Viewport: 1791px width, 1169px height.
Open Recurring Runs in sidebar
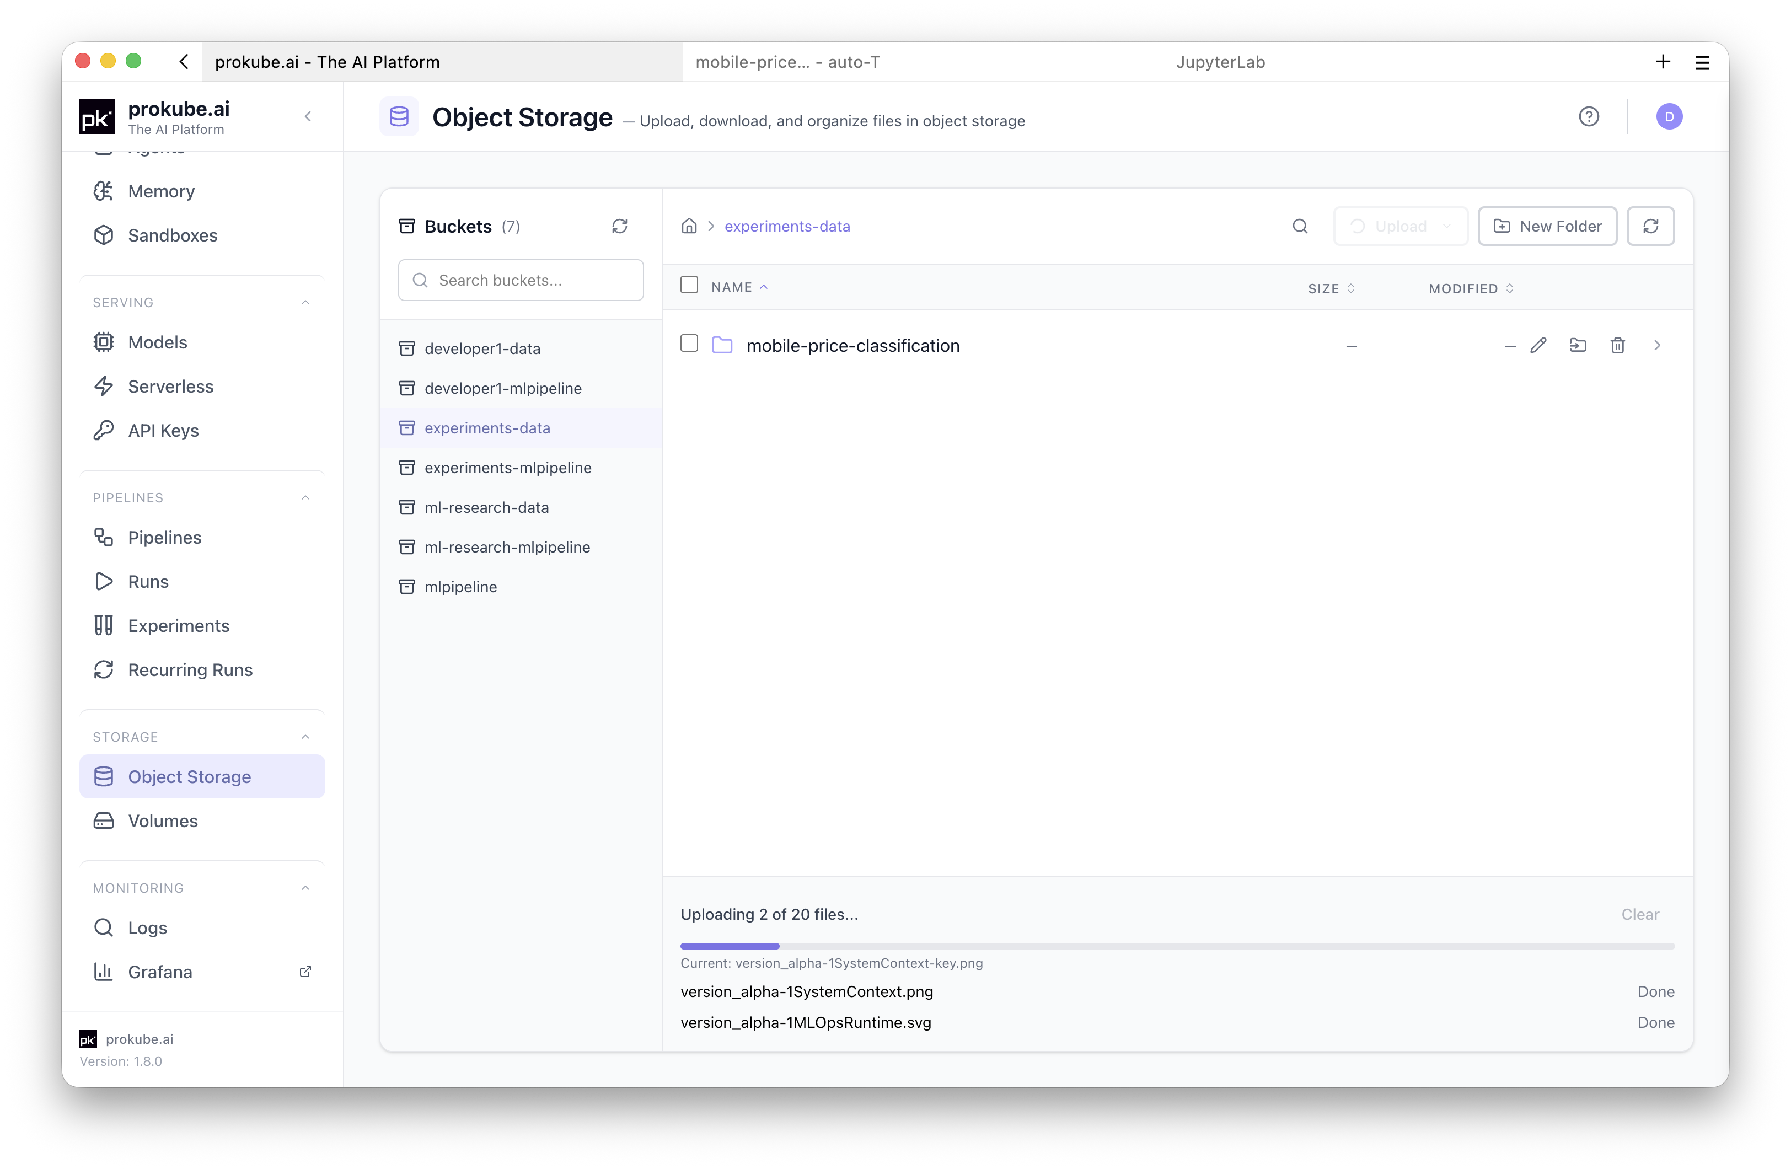coord(202,670)
